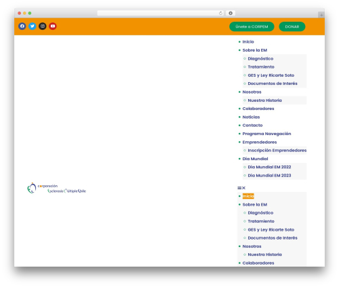
Task: Open GES y Ley Ricarte Soto upper link
Action: point(271,75)
